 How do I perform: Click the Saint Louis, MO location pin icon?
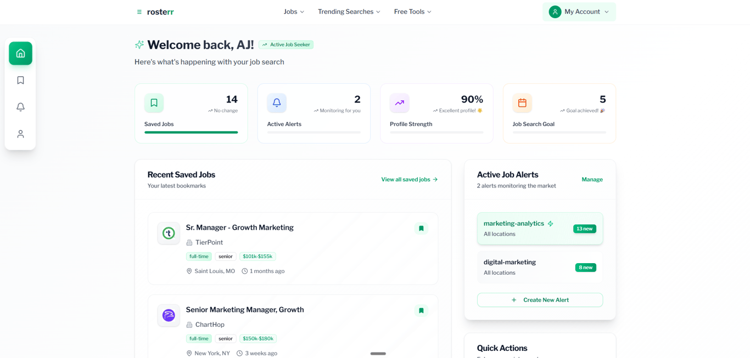pos(189,271)
